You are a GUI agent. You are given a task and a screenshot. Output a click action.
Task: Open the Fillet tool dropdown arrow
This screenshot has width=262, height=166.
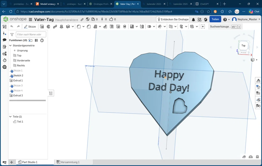[83, 27]
